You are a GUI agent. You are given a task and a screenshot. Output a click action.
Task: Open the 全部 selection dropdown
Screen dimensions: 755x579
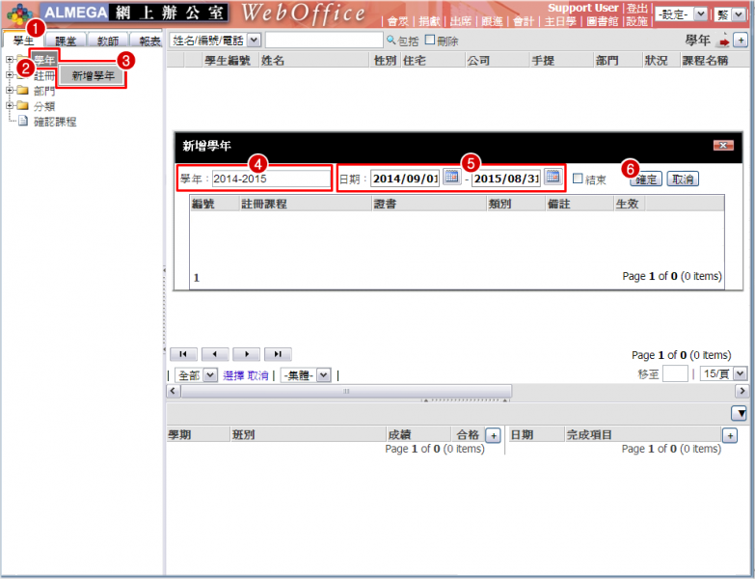[210, 374]
